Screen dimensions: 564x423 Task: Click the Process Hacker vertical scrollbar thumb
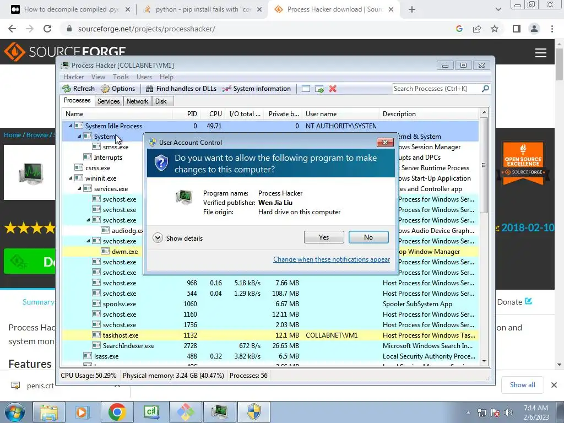(x=484, y=165)
